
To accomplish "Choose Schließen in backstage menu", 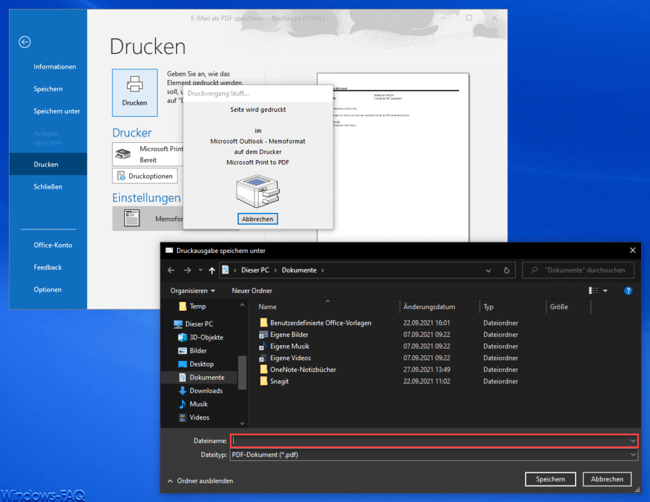I will (x=48, y=187).
